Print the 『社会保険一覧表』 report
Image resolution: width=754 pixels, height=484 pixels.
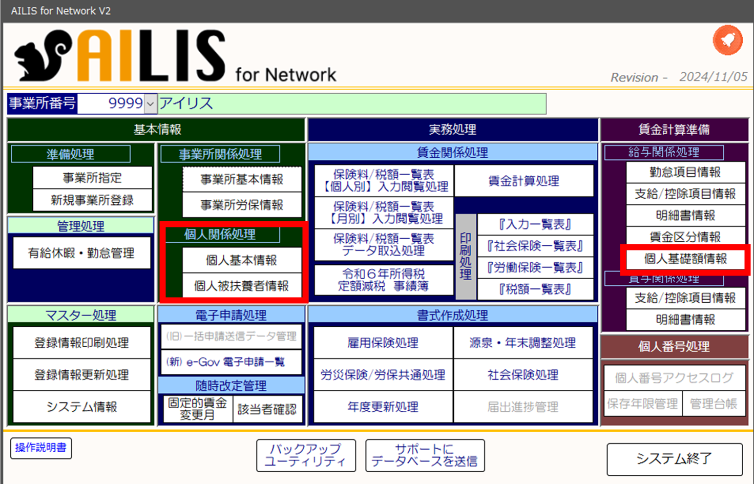535,246
